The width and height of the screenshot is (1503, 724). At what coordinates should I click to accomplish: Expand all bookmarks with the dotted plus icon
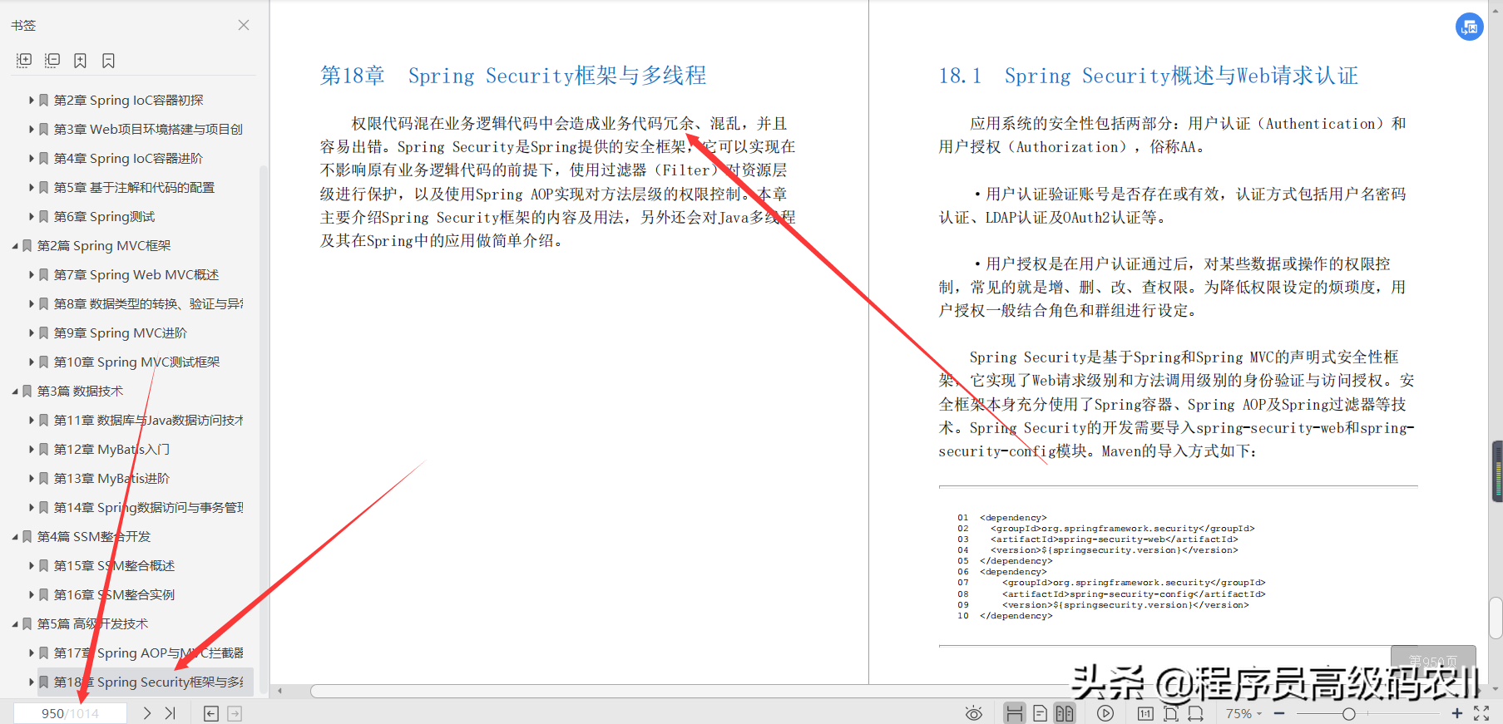[24, 60]
